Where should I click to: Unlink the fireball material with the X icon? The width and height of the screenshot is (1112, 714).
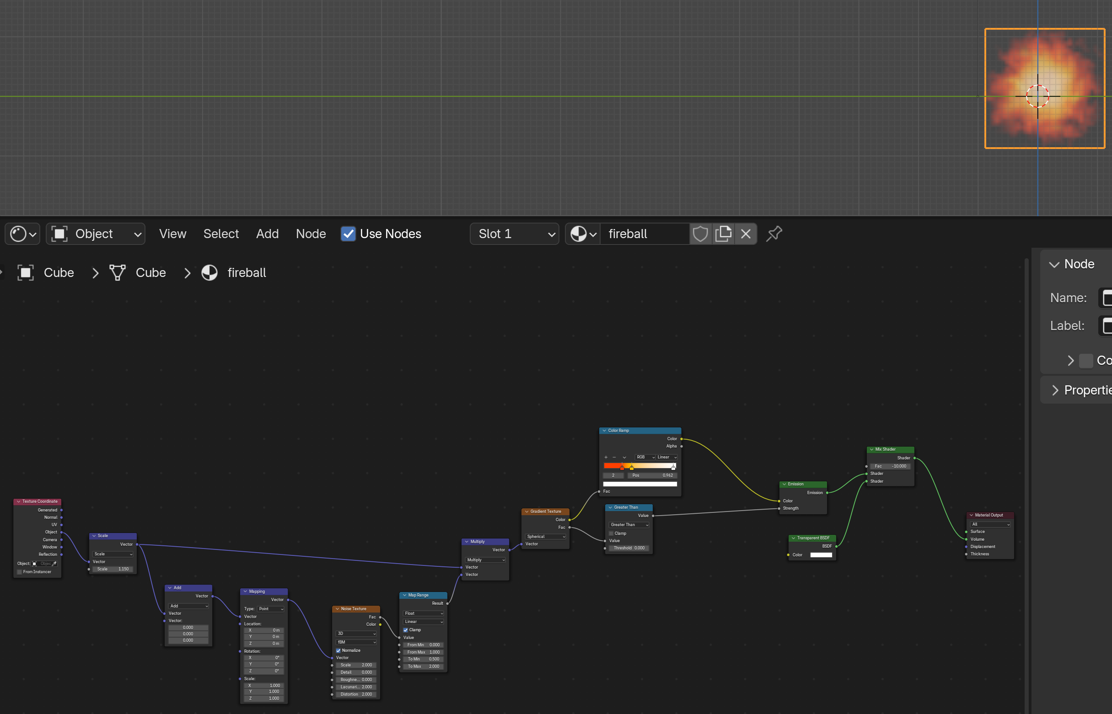746,234
